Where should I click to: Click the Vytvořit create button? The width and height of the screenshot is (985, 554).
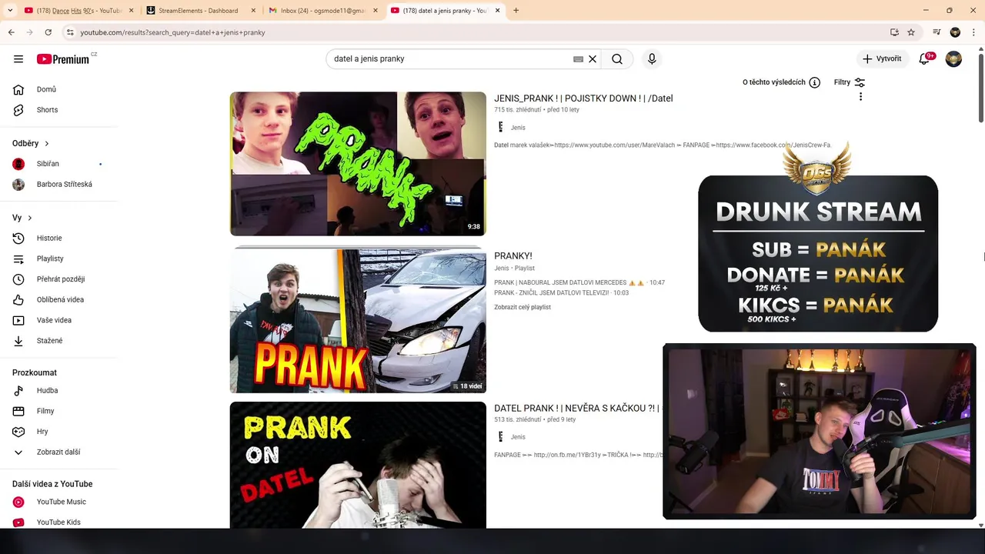(x=882, y=58)
